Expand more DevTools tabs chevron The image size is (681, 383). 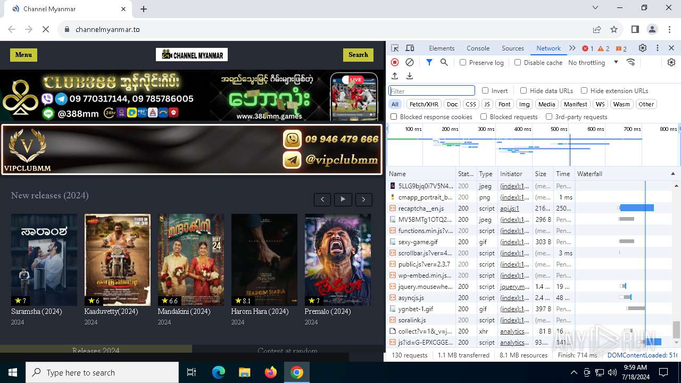[572, 48]
